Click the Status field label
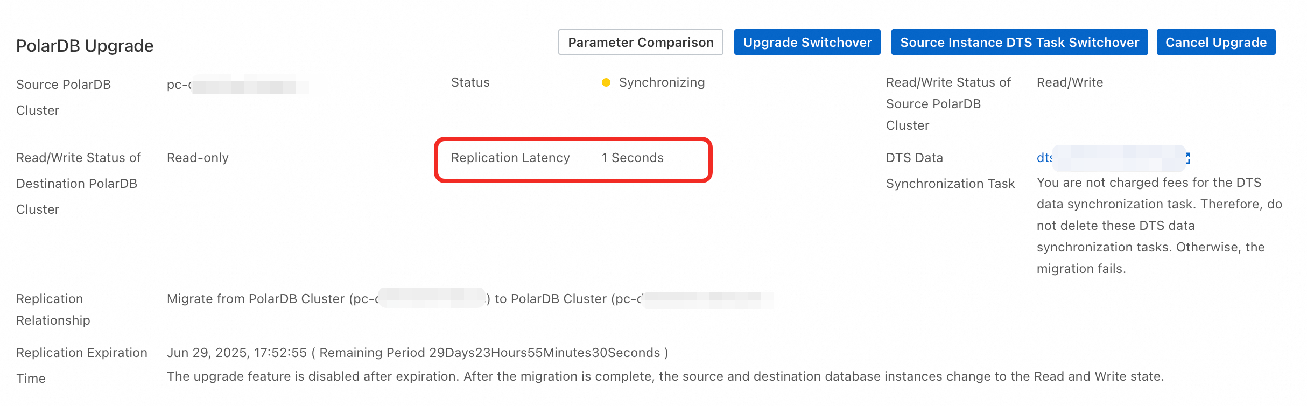The image size is (1307, 406). pyautogui.click(x=470, y=82)
